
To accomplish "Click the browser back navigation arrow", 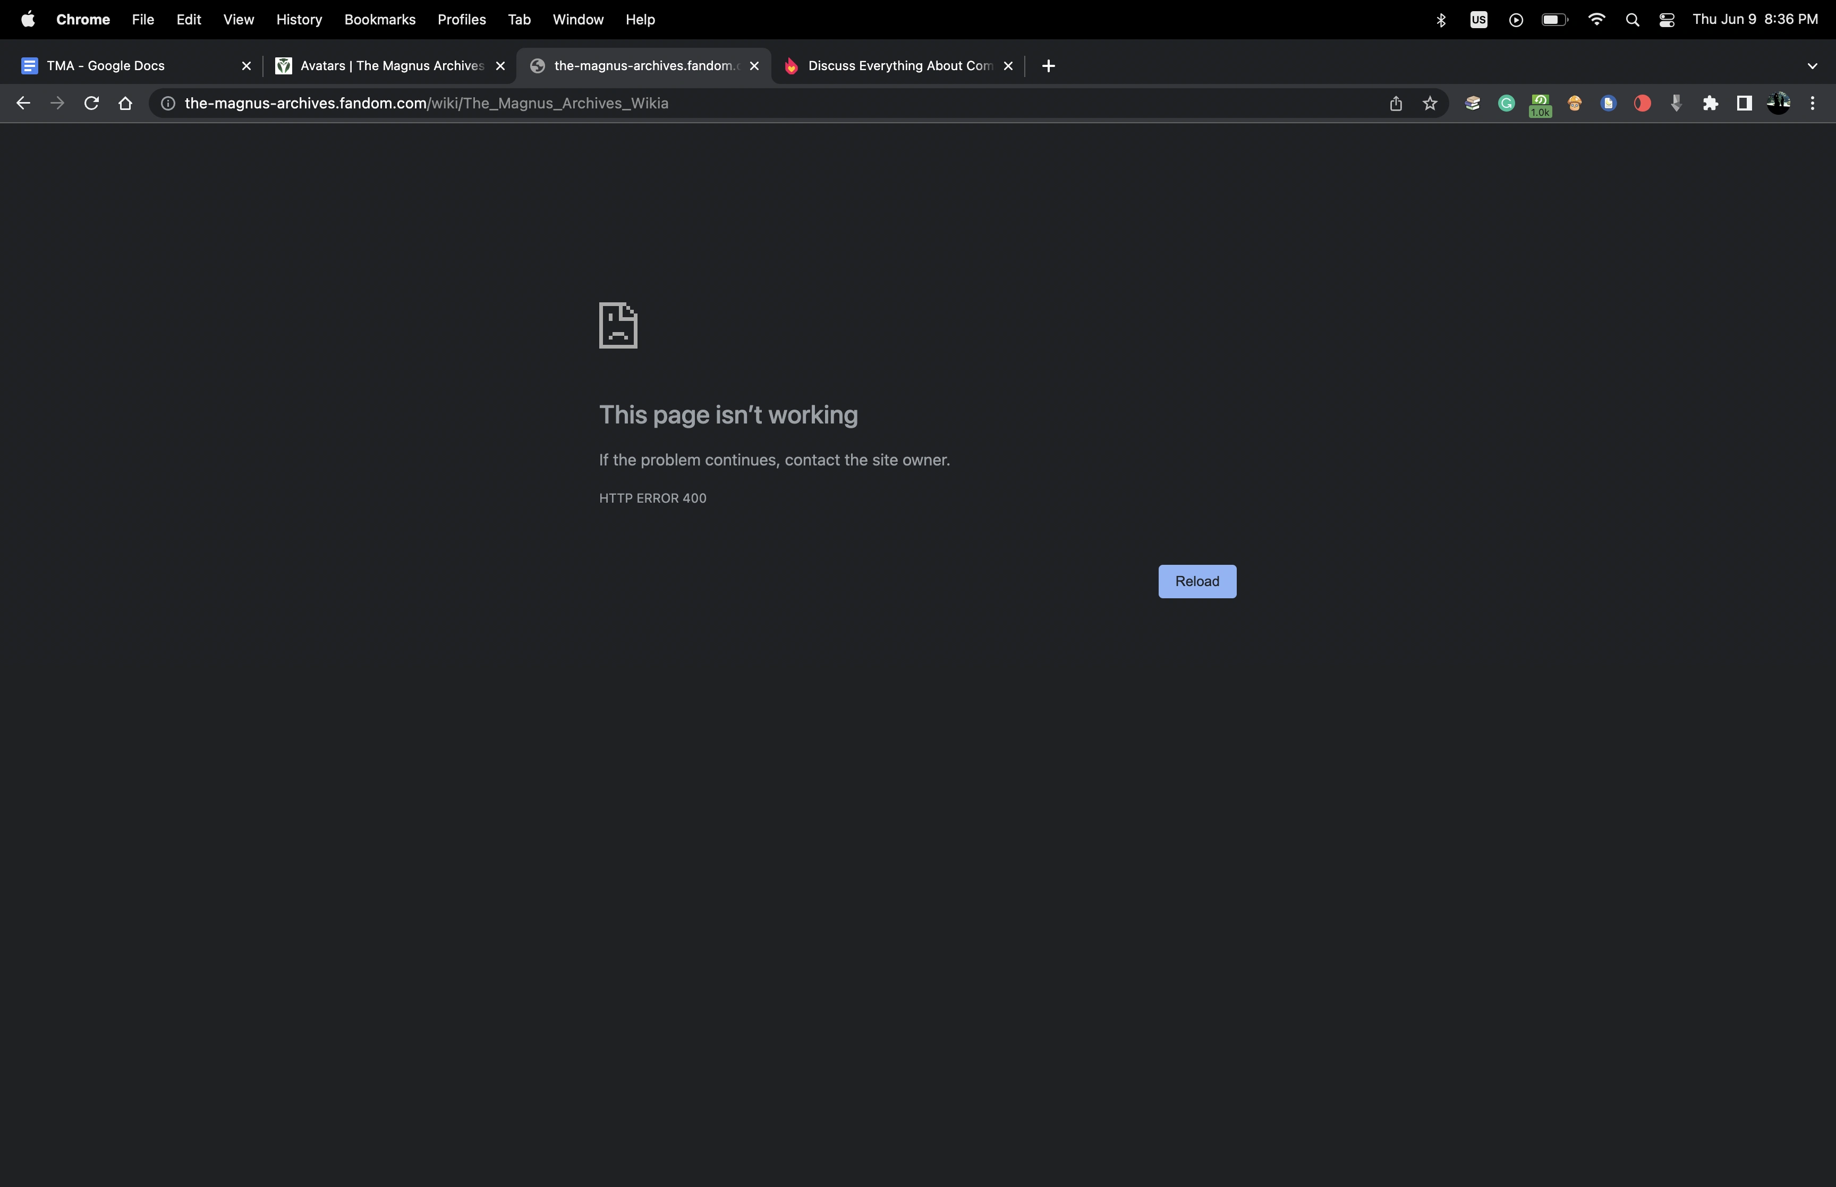I will coord(22,103).
